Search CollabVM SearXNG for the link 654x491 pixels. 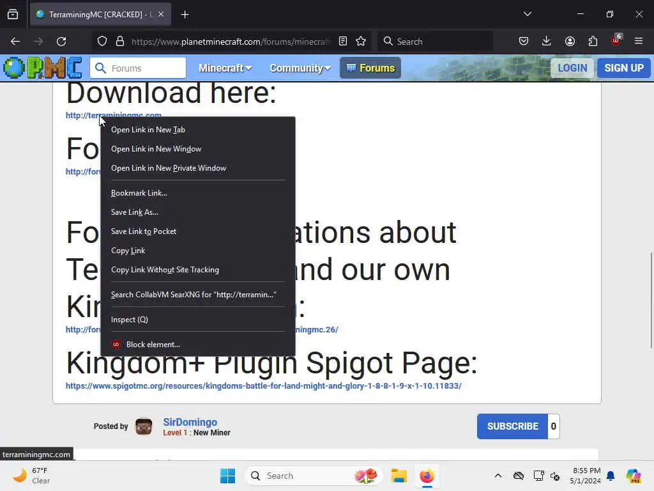pyautogui.click(x=198, y=295)
